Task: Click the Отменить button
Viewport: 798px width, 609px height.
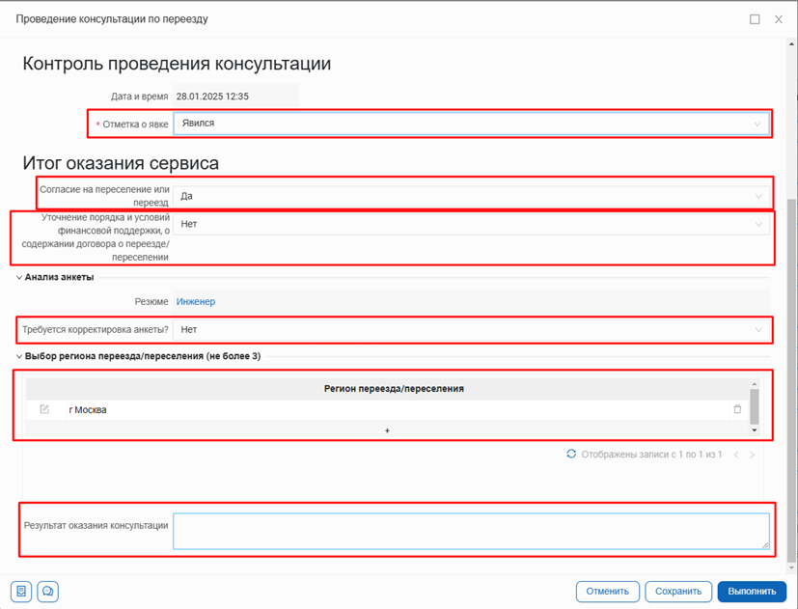Action: [608, 592]
